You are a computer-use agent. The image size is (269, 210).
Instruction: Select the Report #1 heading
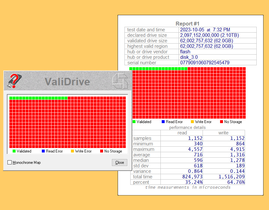[x=187, y=24]
